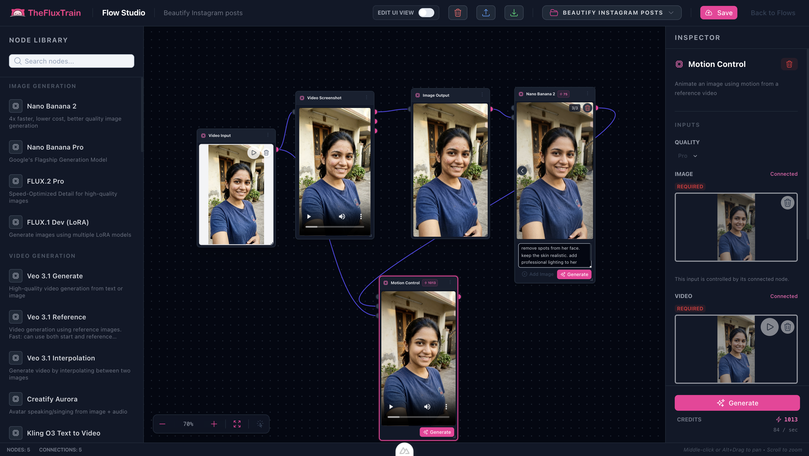
Task: Open more options on Video Screenshot video player
Action: click(x=361, y=216)
